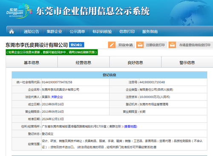This screenshot has height=156, width=213.
Task: Open the 关联企业 link
Action: coord(57,97)
